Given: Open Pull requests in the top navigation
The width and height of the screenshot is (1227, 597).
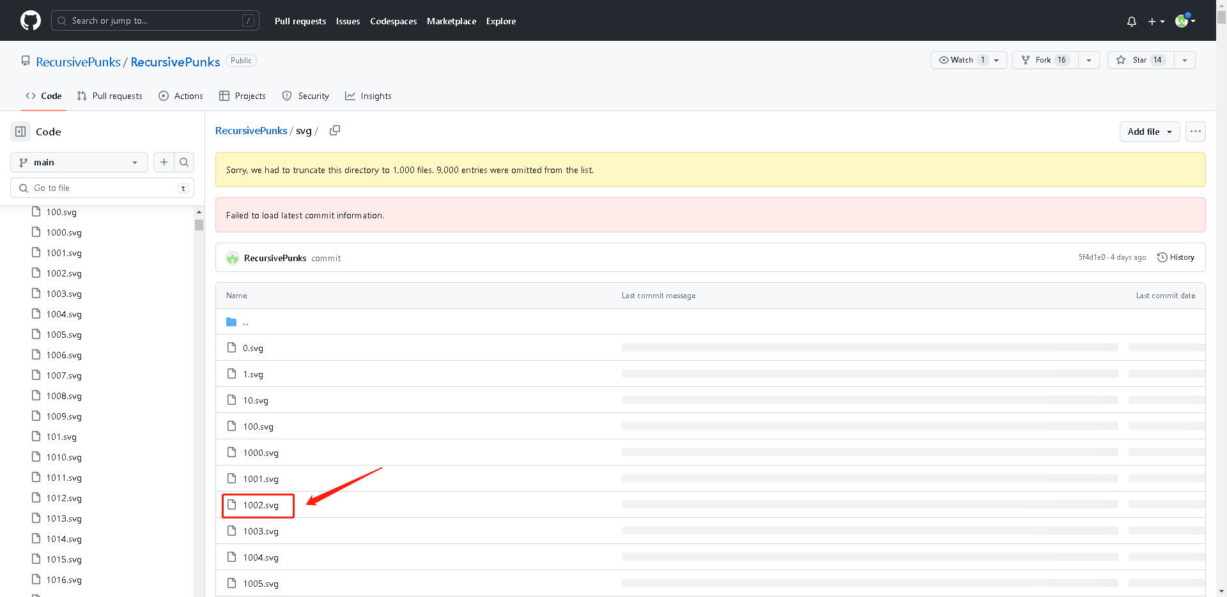Looking at the screenshot, I should 300,21.
